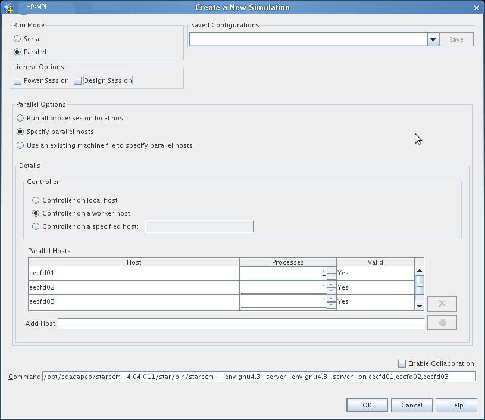Image resolution: width=485 pixels, height=420 pixels.
Task: Enable the Power Session license option
Action: tap(17, 80)
